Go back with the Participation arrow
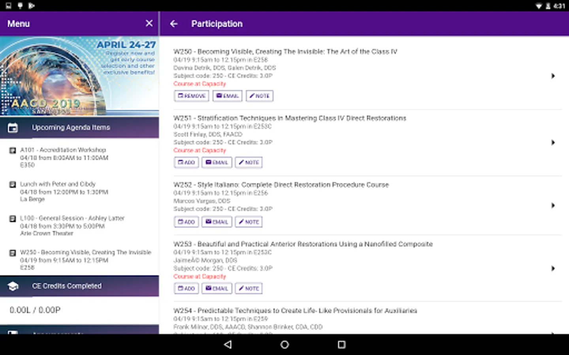Screen dimensions: 569x355 pyautogui.click(x=174, y=24)
